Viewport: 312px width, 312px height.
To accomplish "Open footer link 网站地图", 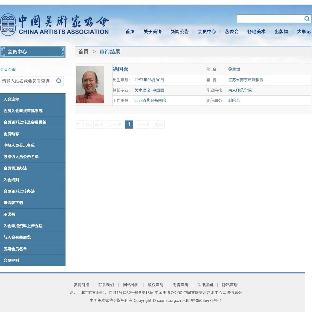I will pyautogui.click(x=131, y=285).
